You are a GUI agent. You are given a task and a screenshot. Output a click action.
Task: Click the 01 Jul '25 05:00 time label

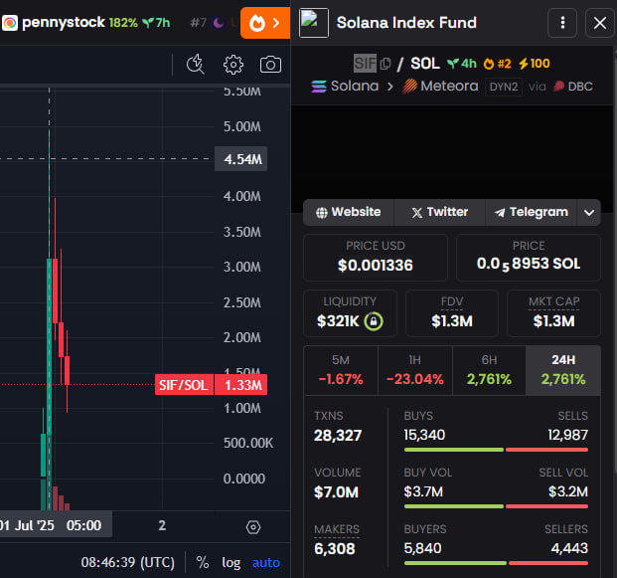tap(56, 525)
